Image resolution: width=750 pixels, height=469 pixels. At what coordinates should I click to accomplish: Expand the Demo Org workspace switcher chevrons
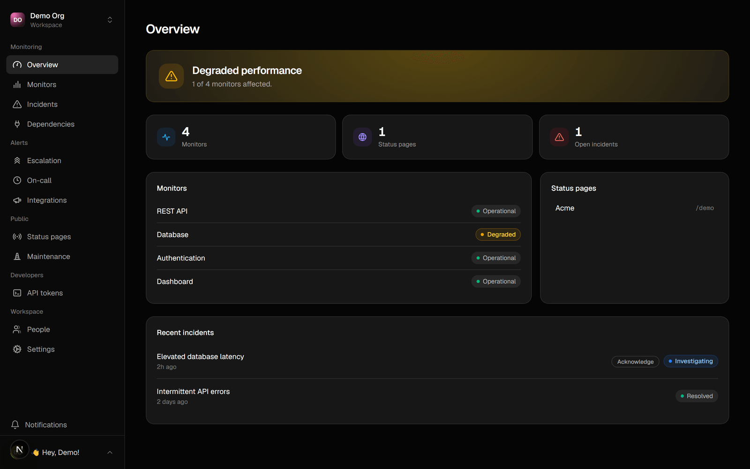[110, 20]
